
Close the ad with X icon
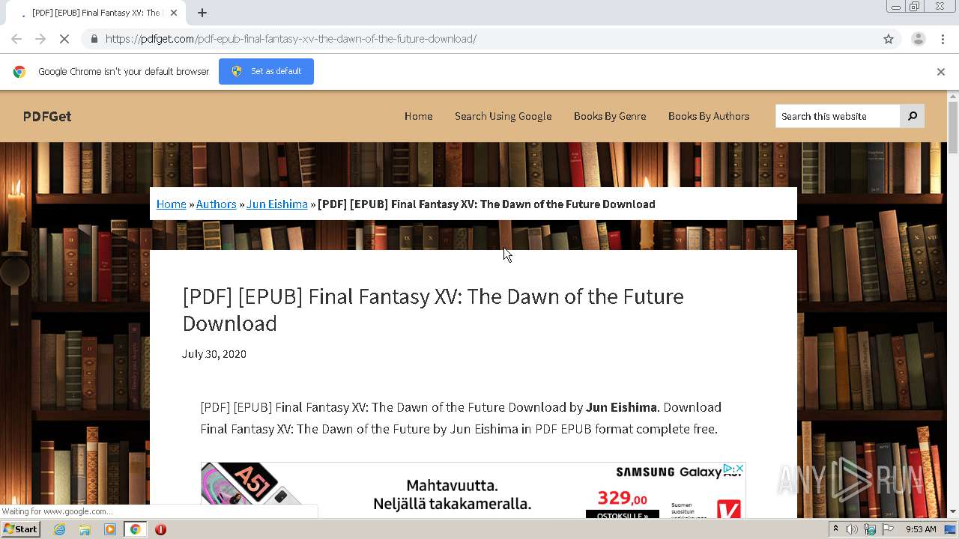739,469
